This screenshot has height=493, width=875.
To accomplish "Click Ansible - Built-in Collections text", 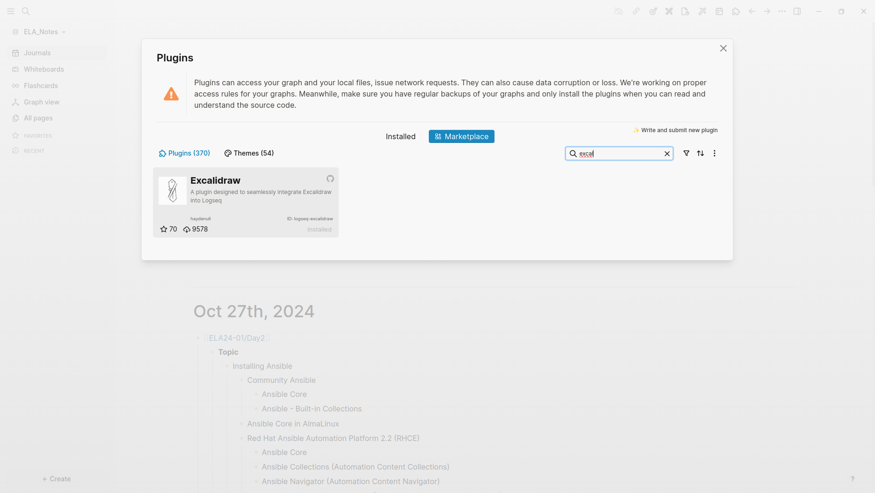I will pos(312,409).
